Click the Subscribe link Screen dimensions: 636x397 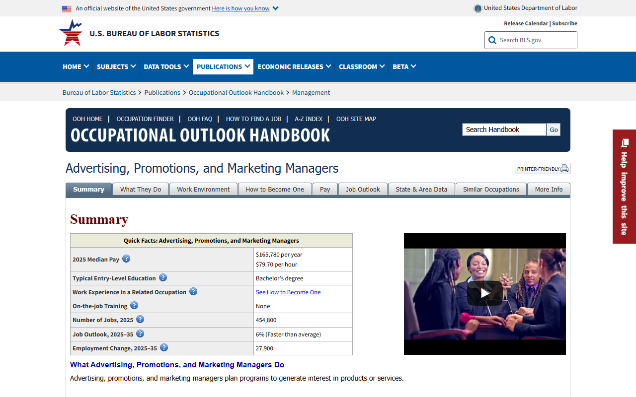coord(564,23)
